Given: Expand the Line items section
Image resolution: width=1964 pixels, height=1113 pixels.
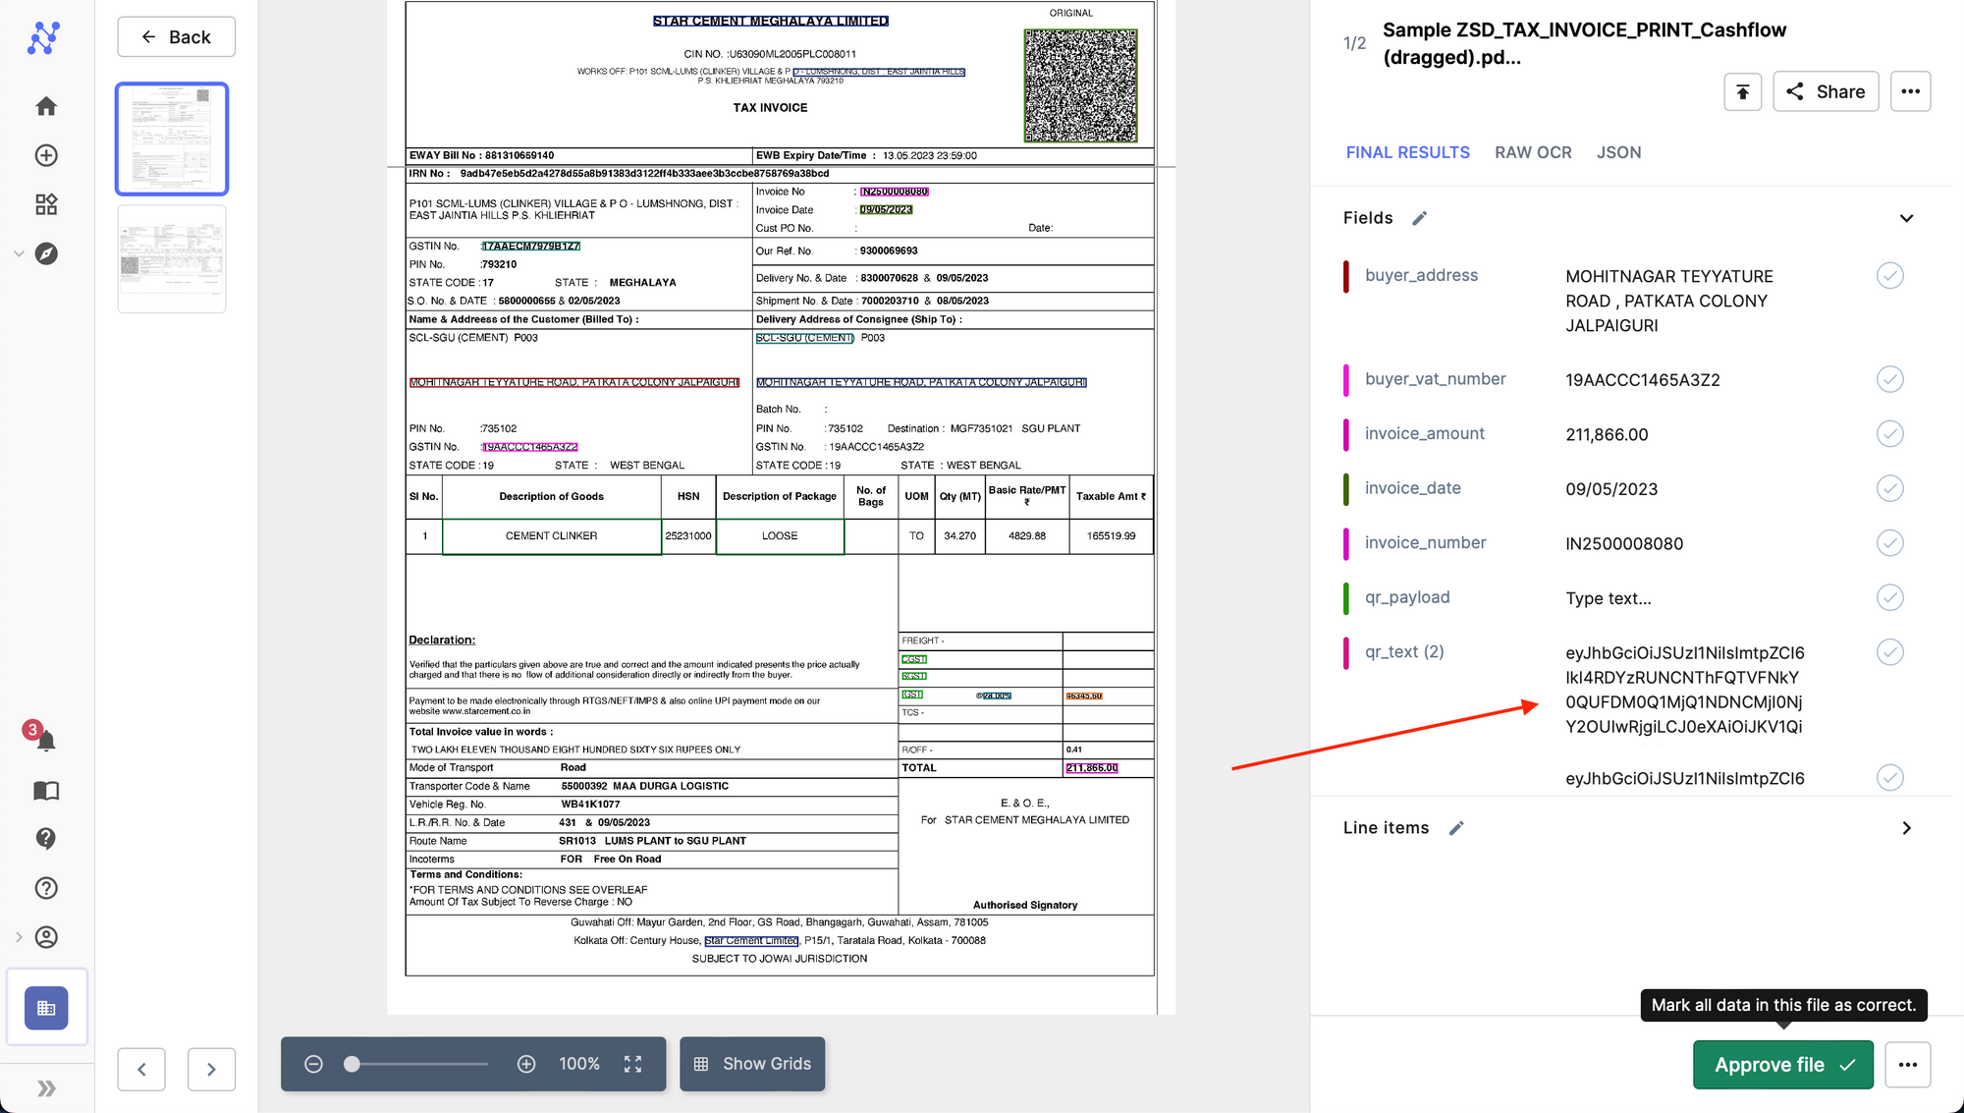Looking at the screenshot, I should coord(1906,828).
